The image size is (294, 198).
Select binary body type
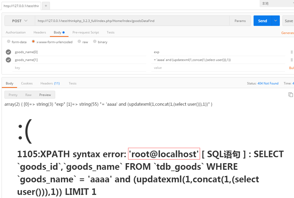click(x=95, y=41)
